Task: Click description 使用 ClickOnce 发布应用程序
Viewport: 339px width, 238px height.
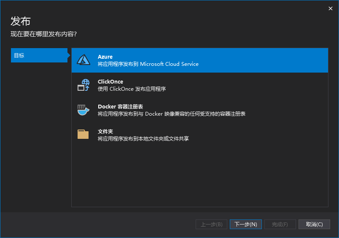Action: click(x=132, y=89)
